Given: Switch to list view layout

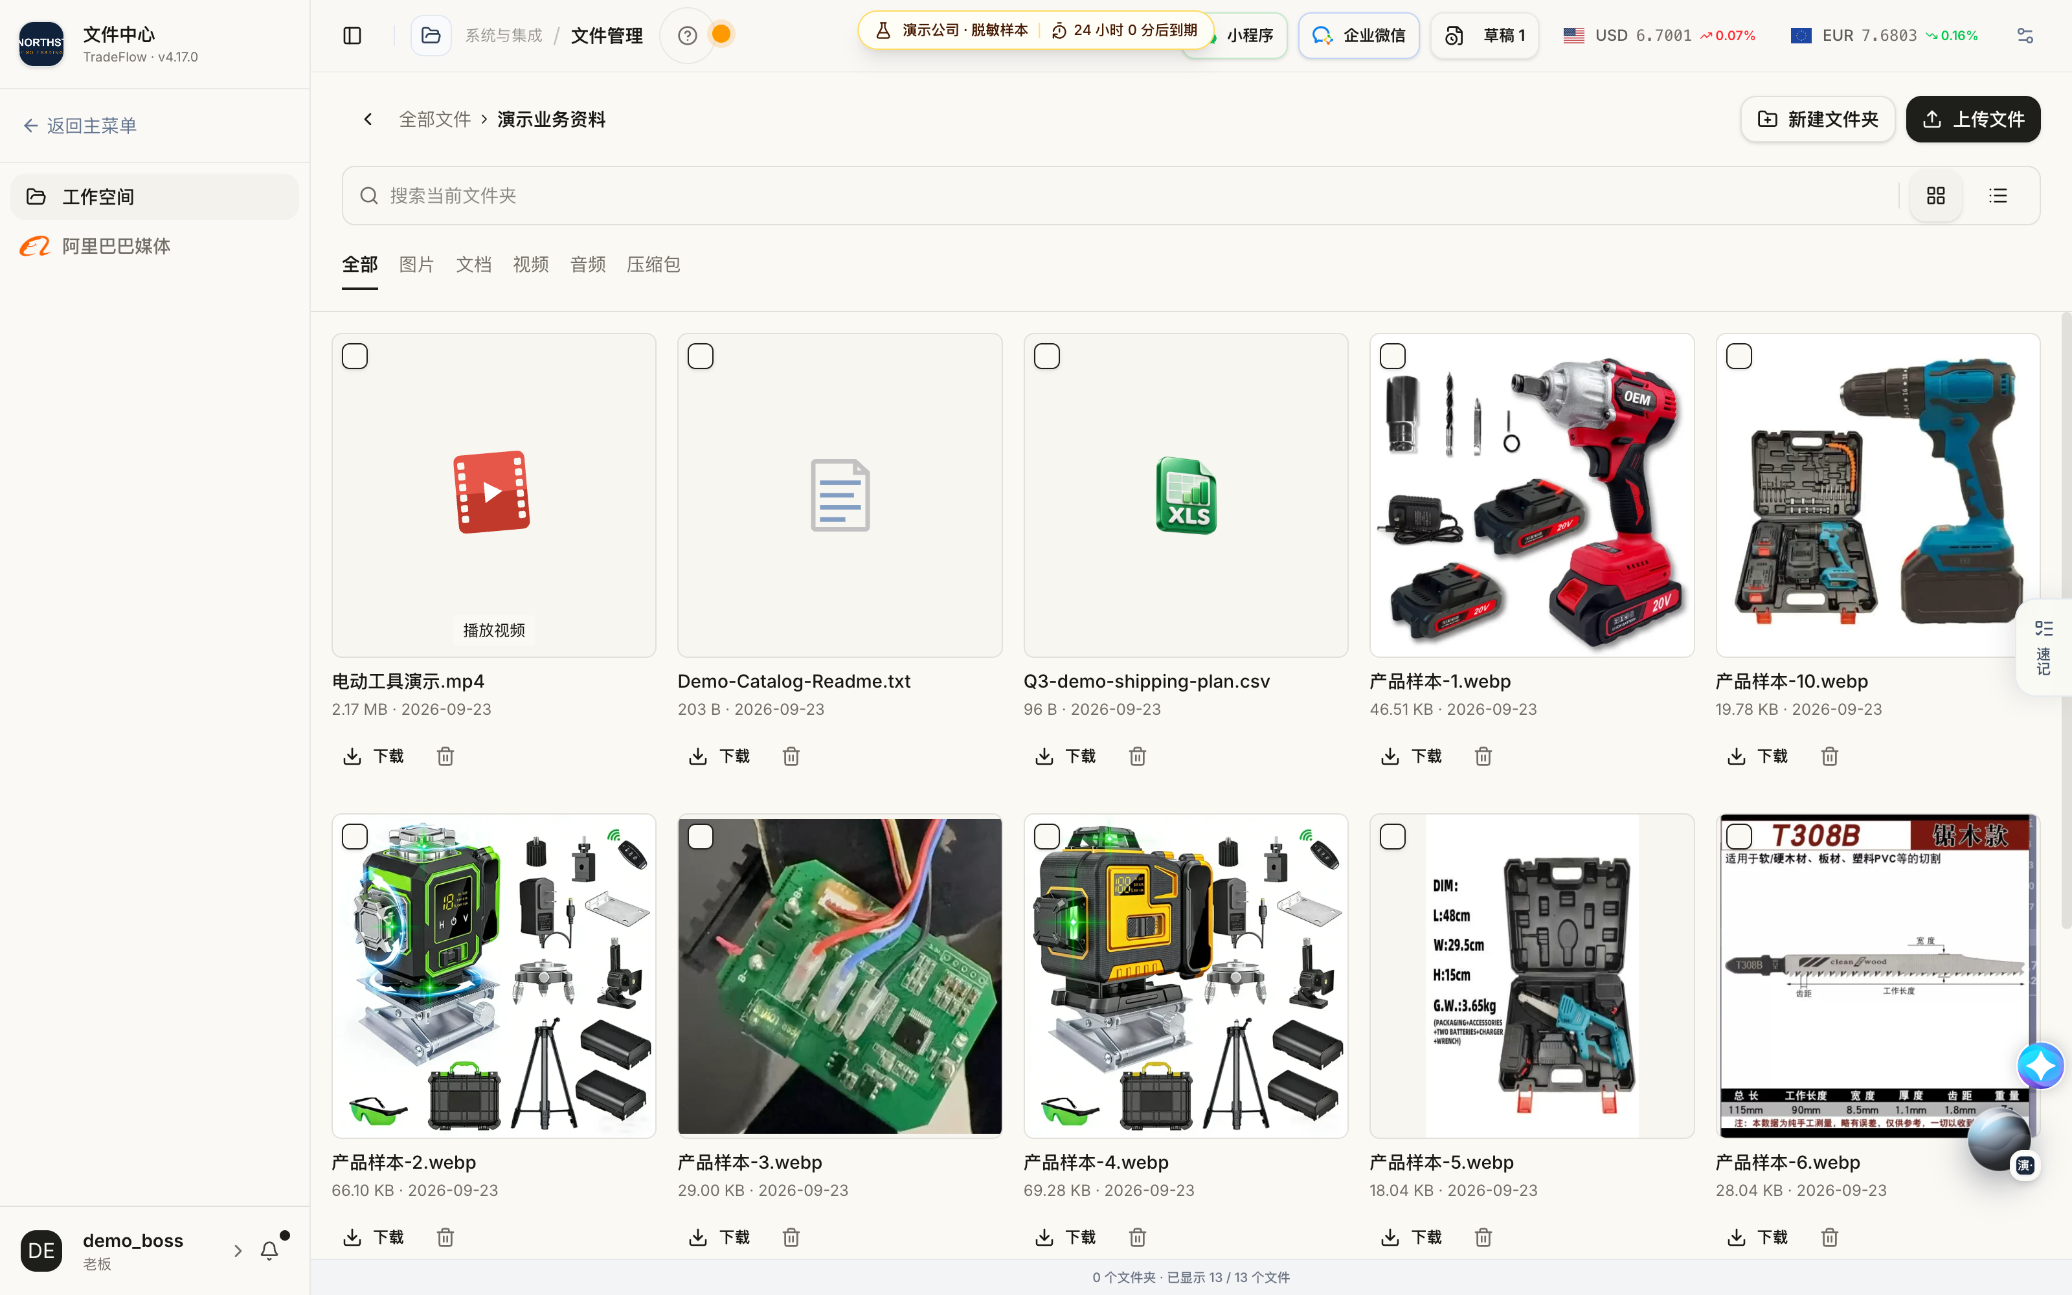Looking at the screenshot, I should 1998,196.
